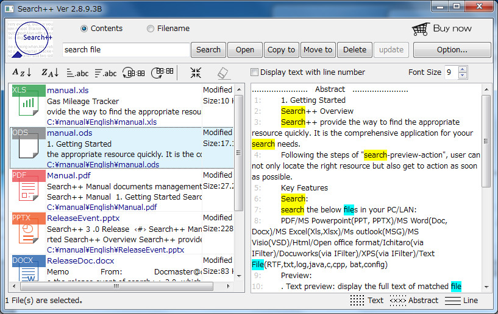Decrease font size with down arrow
Image resolution: width=498 pixels, height=314 pixels.
pyautogui.click(x=463, y=75)
